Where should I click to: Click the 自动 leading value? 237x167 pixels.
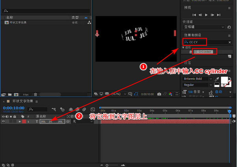pos(218,92)
